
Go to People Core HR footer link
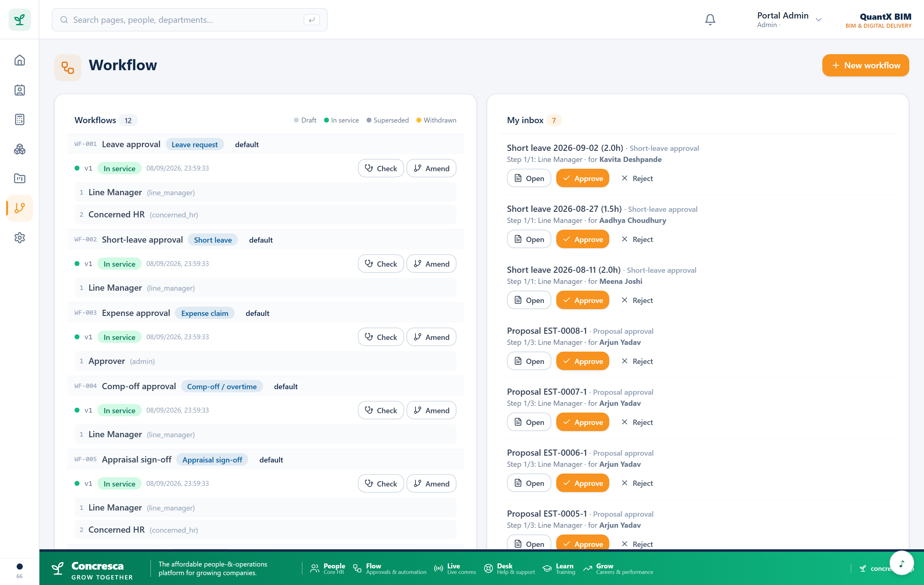click(x=328, y=568)
